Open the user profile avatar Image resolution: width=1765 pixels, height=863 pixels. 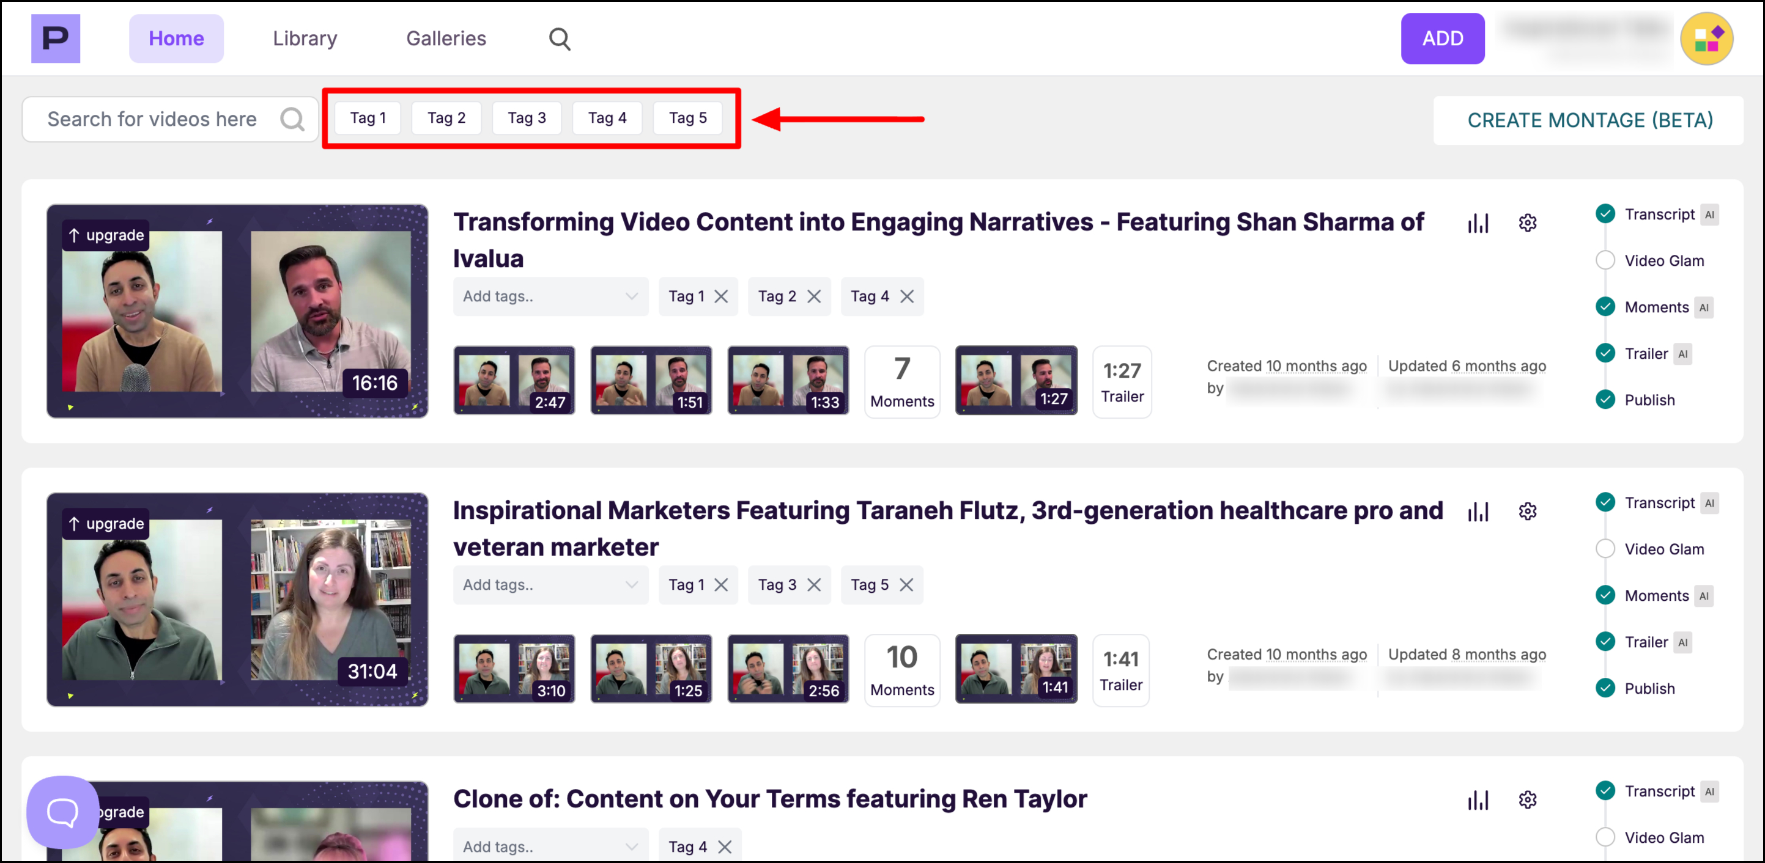[1706, 39]
